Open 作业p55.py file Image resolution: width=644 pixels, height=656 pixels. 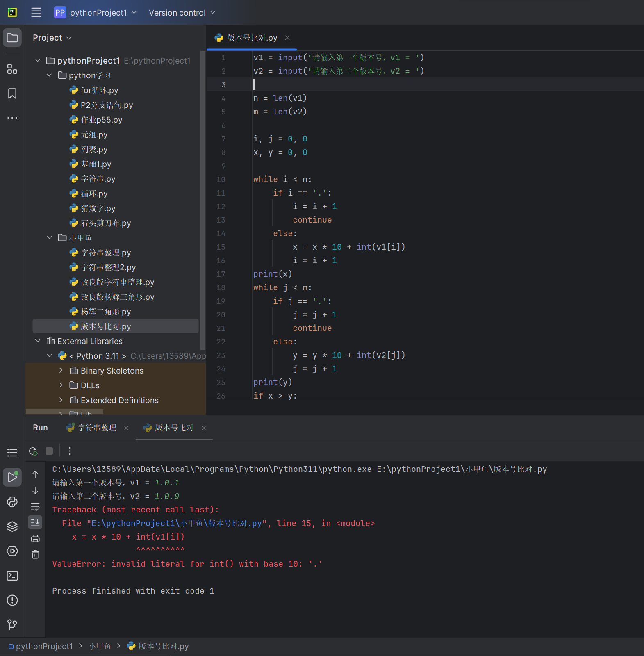(101, 120)
